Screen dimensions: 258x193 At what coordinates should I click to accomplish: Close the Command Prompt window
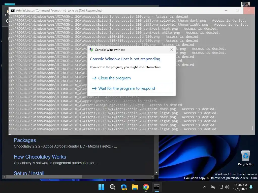click(x=249, y=10)
